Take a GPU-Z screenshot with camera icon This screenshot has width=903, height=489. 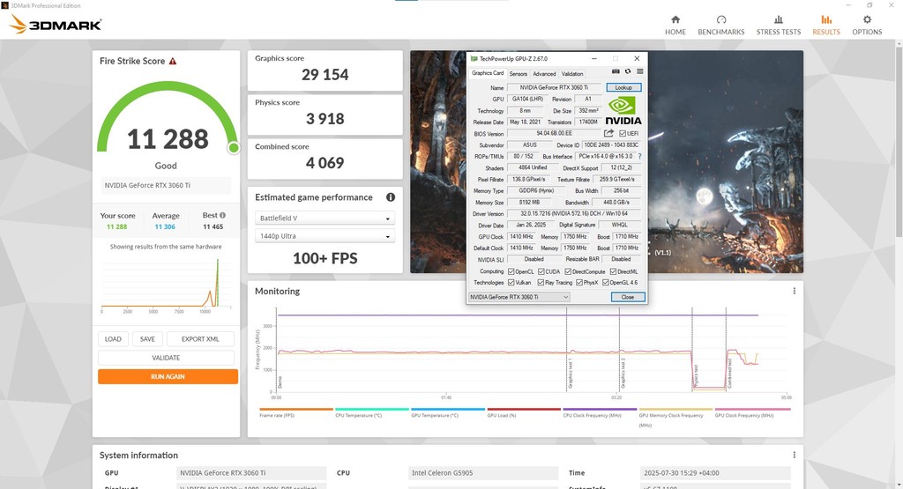click(616, 72)
